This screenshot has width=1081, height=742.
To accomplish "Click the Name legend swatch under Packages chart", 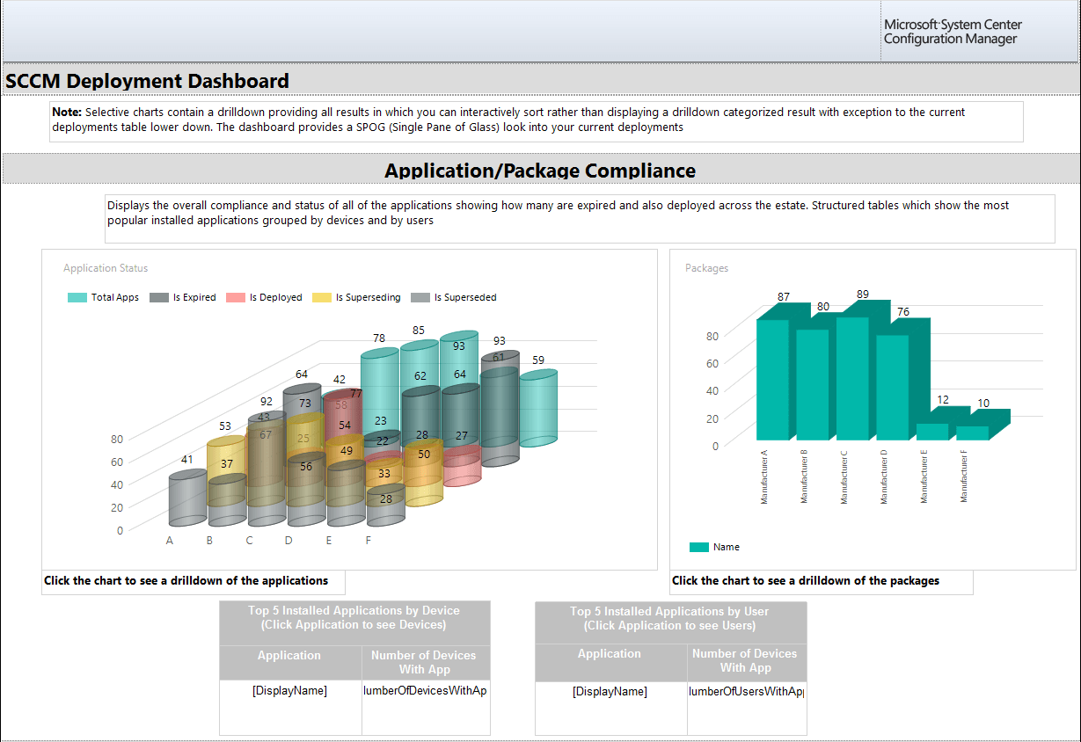I will coord(698,548).
